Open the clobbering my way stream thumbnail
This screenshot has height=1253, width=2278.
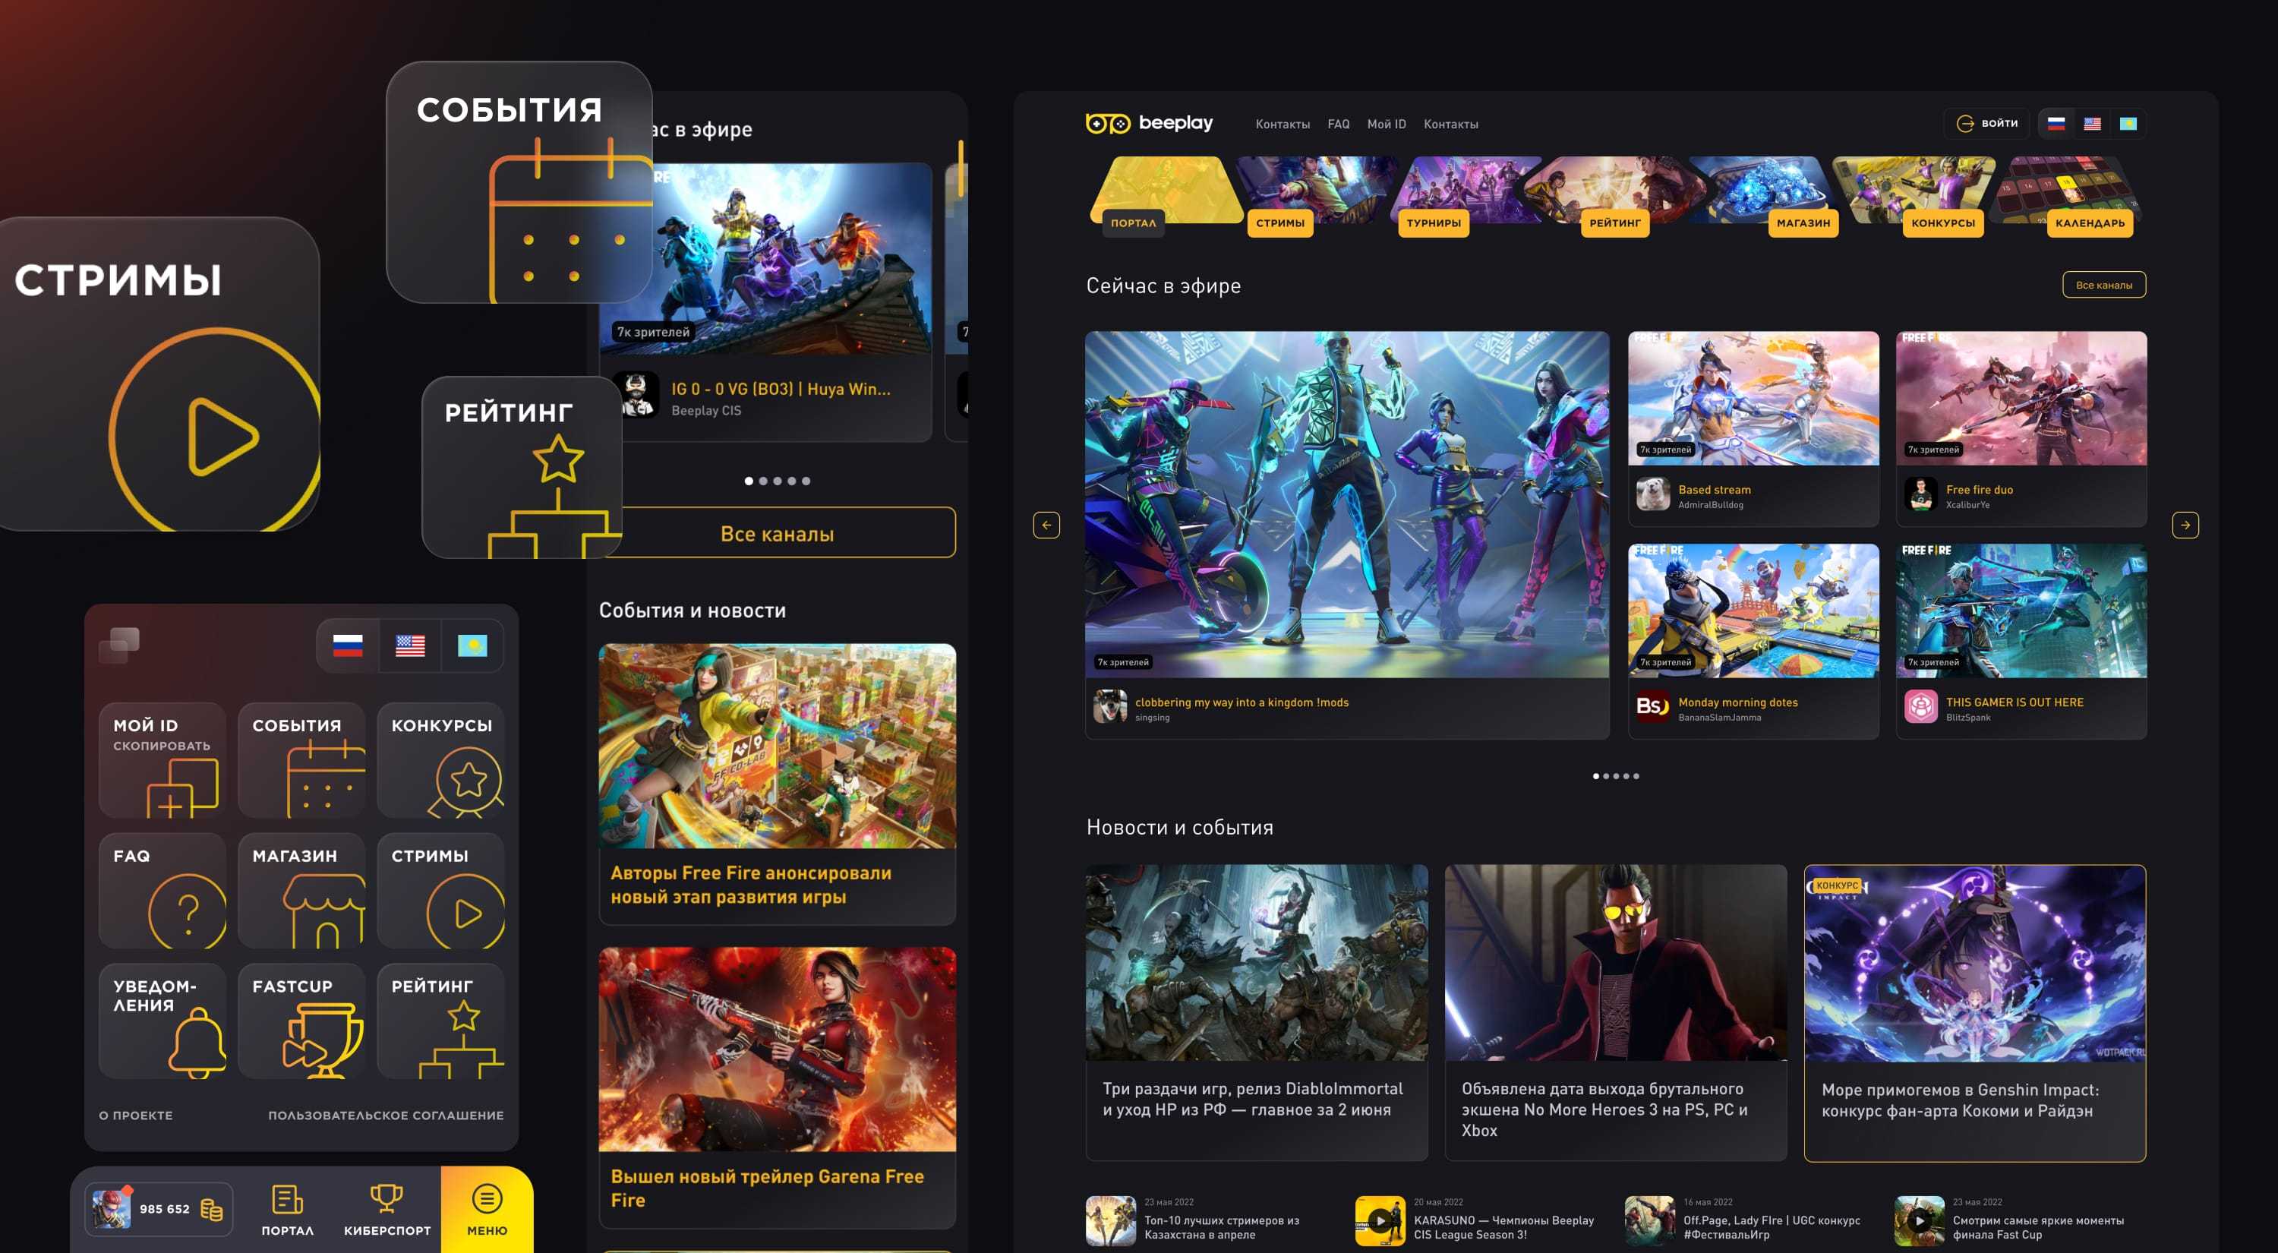coord(1347,505)
